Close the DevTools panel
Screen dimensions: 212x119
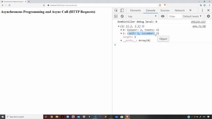pos(208,10)
